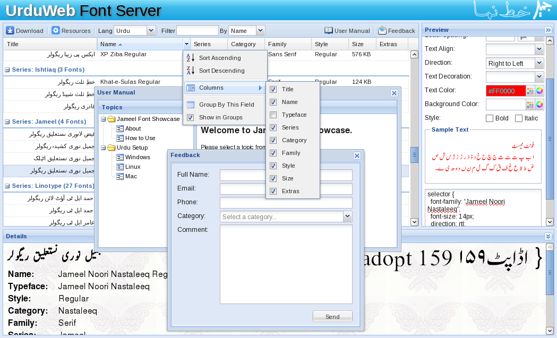This screenshot has width=557, height=338.
Task: Click the Size column header
Action: click(x=362, y=44)
